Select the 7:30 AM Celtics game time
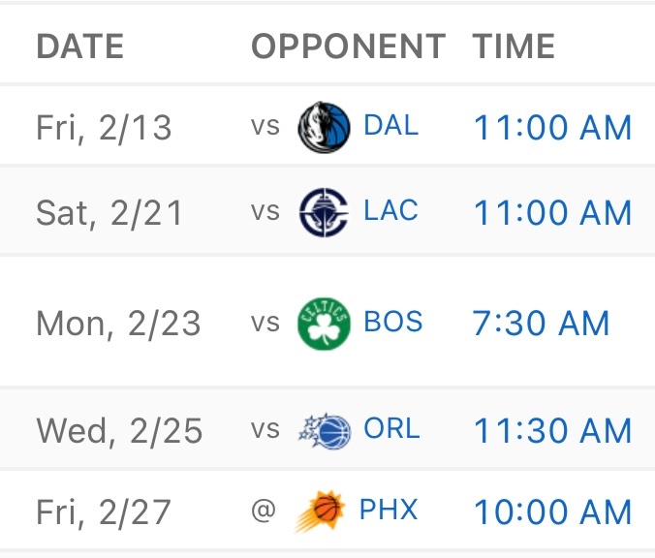The width and height of the screenshot is (655, 558). pyautogui.click(x=541, y=324)
